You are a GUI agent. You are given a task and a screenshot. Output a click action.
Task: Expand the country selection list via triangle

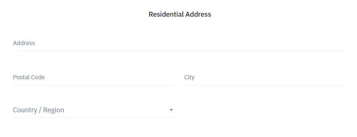[x=171, y=110]
